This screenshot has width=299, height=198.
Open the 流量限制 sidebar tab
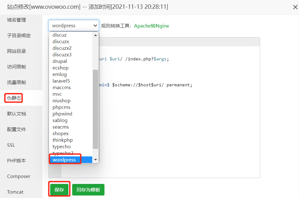tap(17, 83)
